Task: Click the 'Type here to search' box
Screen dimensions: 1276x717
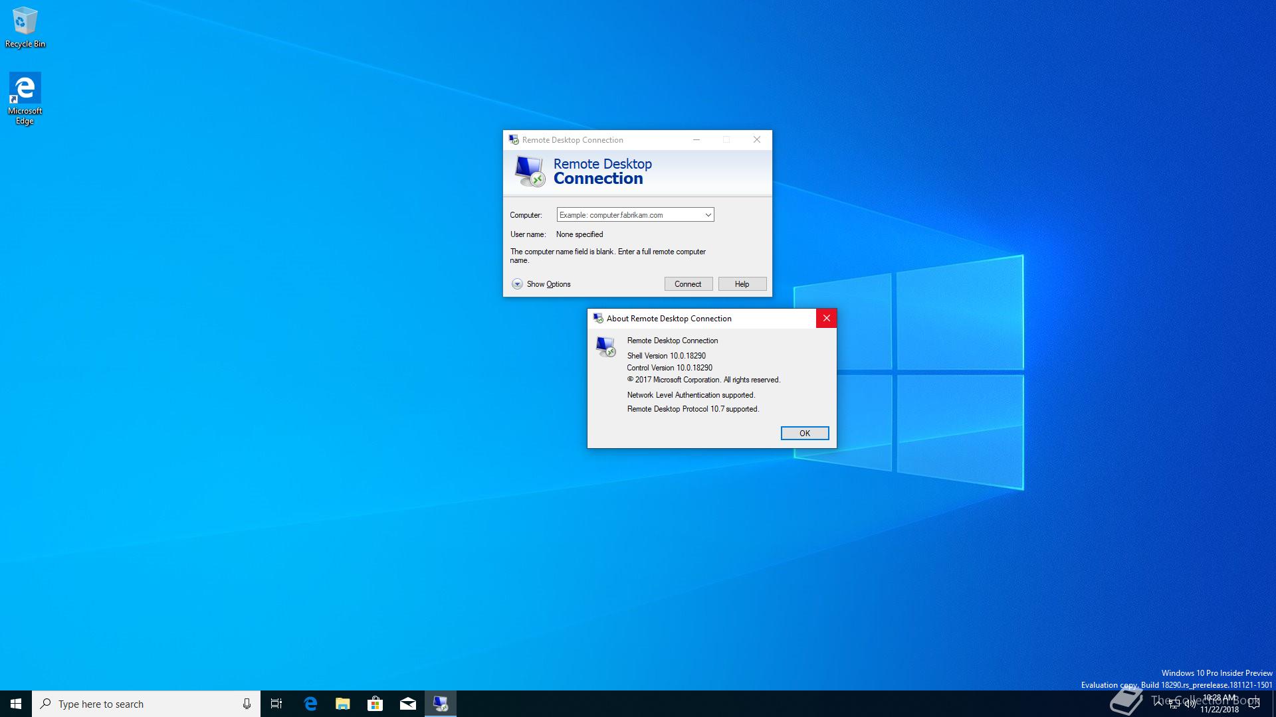Action: (x=146, y=704)
